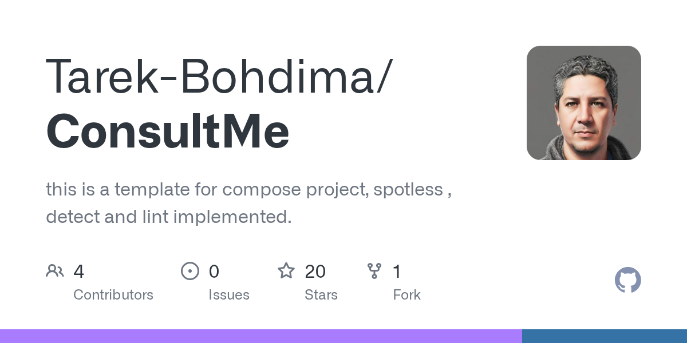
Task: Click the Fork branch icon
Action: pyautogui.click(x=374, y=271)
